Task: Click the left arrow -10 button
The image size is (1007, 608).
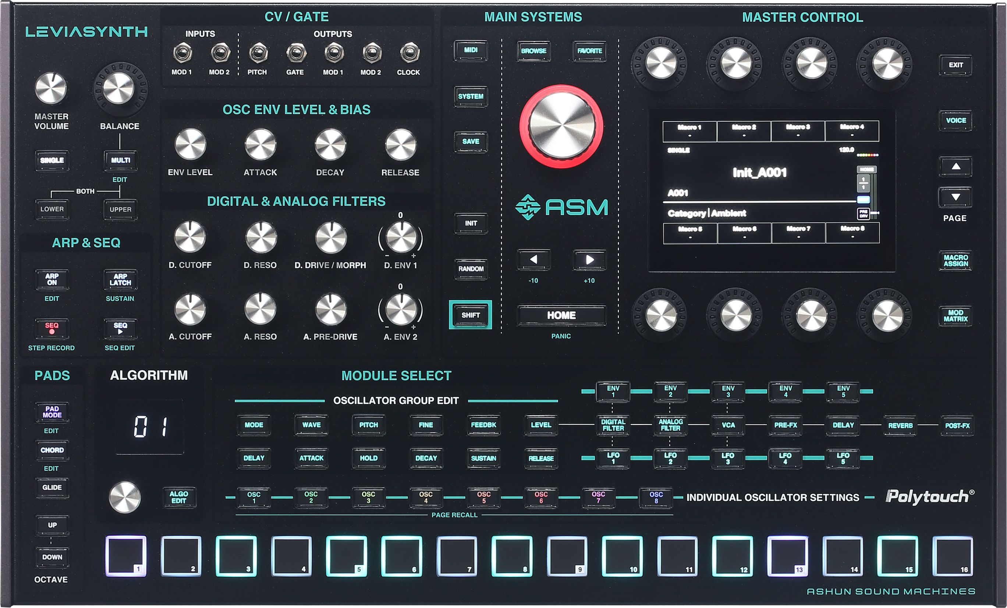Action: [533, 259]
